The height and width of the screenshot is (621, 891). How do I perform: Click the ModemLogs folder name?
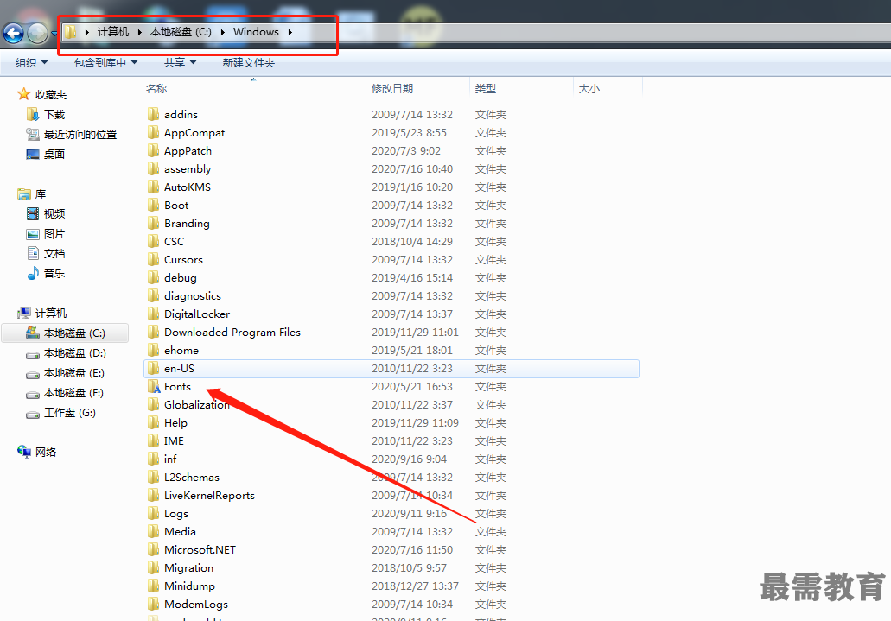196,605
